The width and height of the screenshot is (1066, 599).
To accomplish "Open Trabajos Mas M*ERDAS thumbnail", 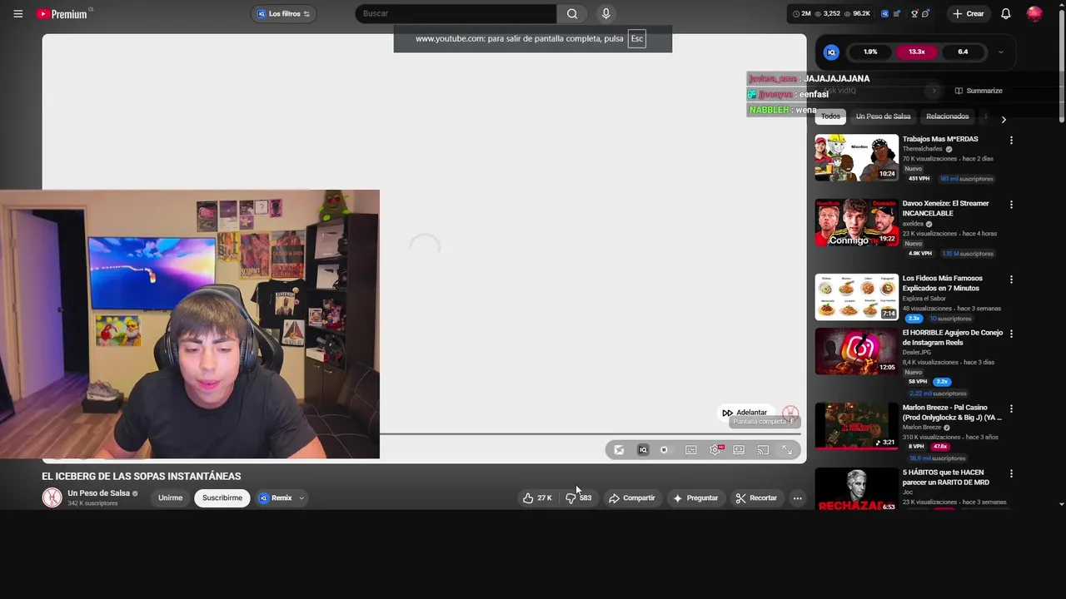I will pyautogui.click(x=856, y=157).
